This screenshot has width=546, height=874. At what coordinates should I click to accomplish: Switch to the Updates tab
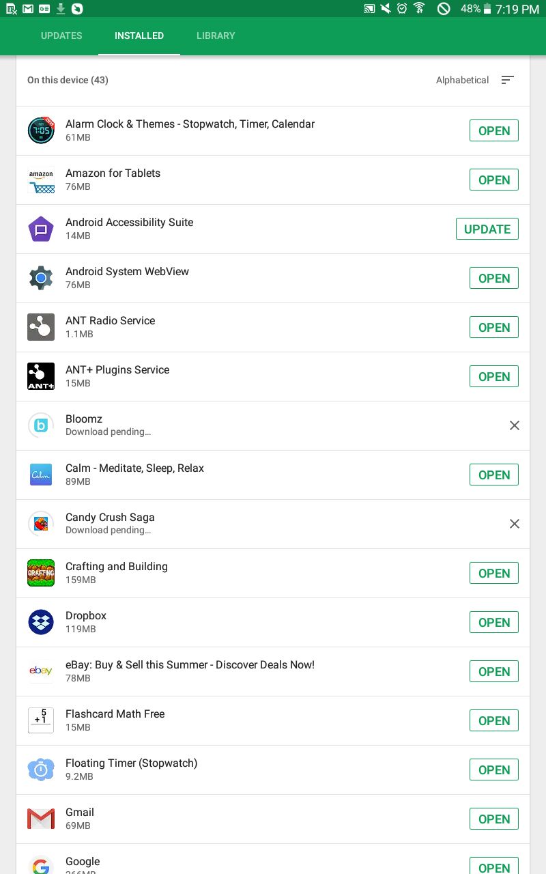61,36
